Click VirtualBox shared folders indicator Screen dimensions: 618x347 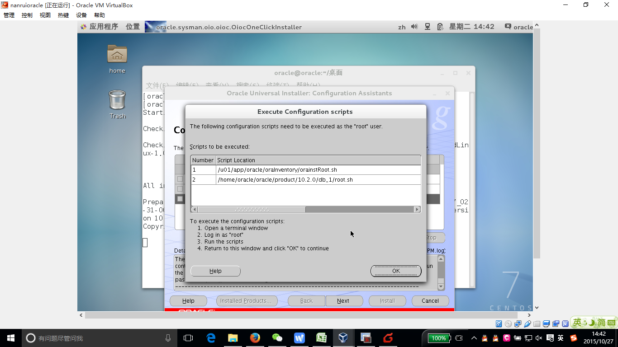[537, 324]
